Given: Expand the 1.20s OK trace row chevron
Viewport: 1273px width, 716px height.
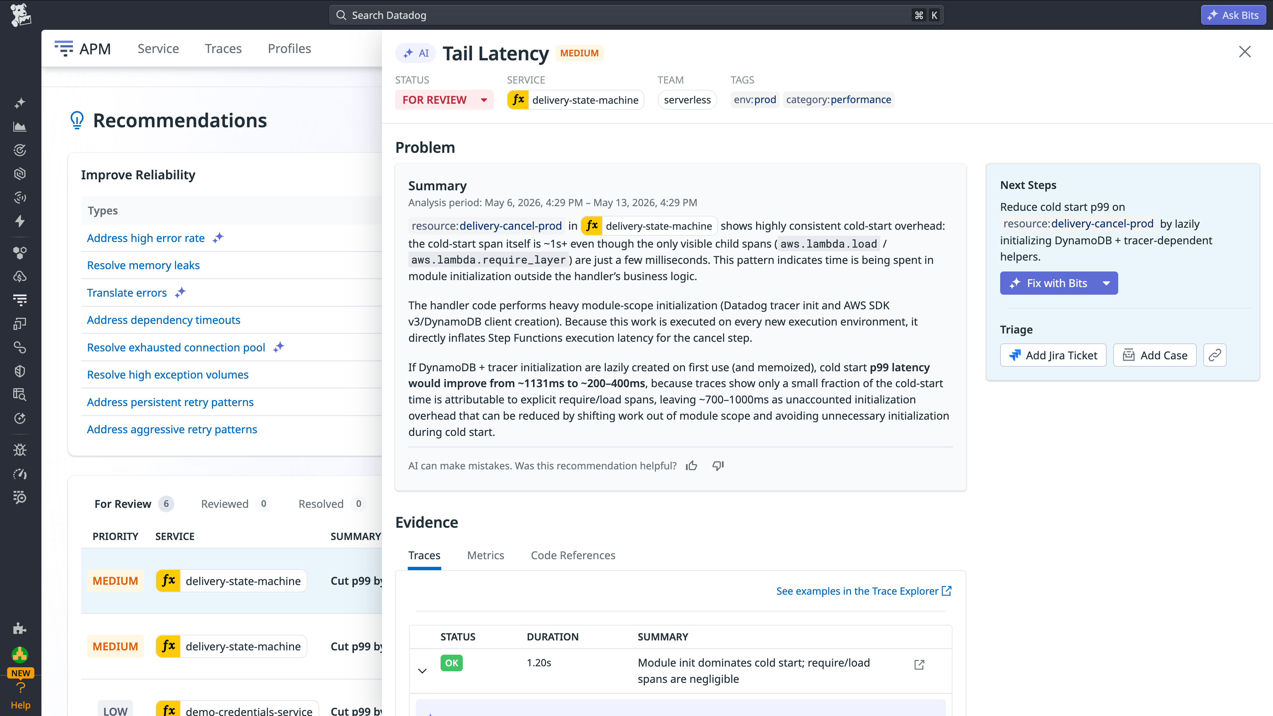Looking at the screenshot, I should pos(422,671).
